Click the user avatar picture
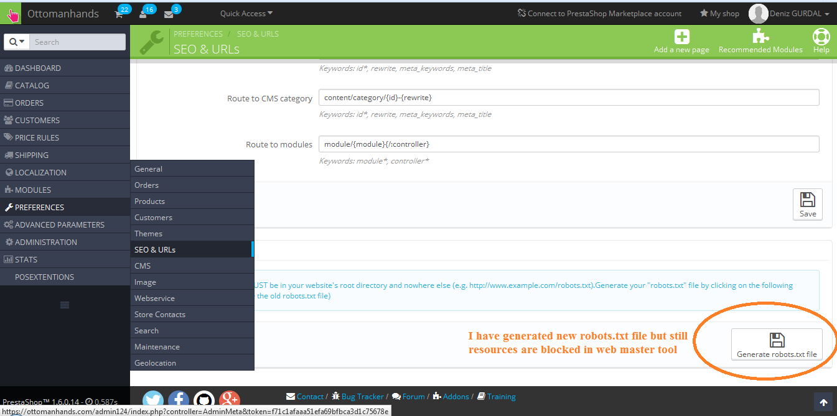 tap(758, 13)
